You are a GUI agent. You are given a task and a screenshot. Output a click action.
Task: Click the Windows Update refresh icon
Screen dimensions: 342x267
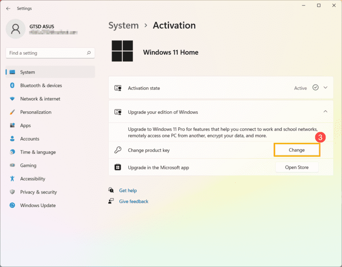pos(12,205)
